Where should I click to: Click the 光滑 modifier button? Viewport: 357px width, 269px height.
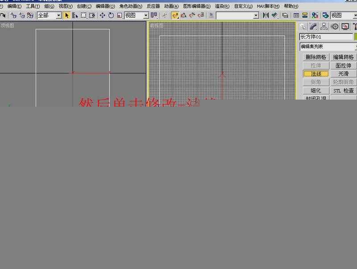tap(343, 74)
